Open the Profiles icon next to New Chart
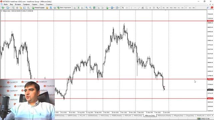This screenshot has width=214, height=120. tap(8, 8)
